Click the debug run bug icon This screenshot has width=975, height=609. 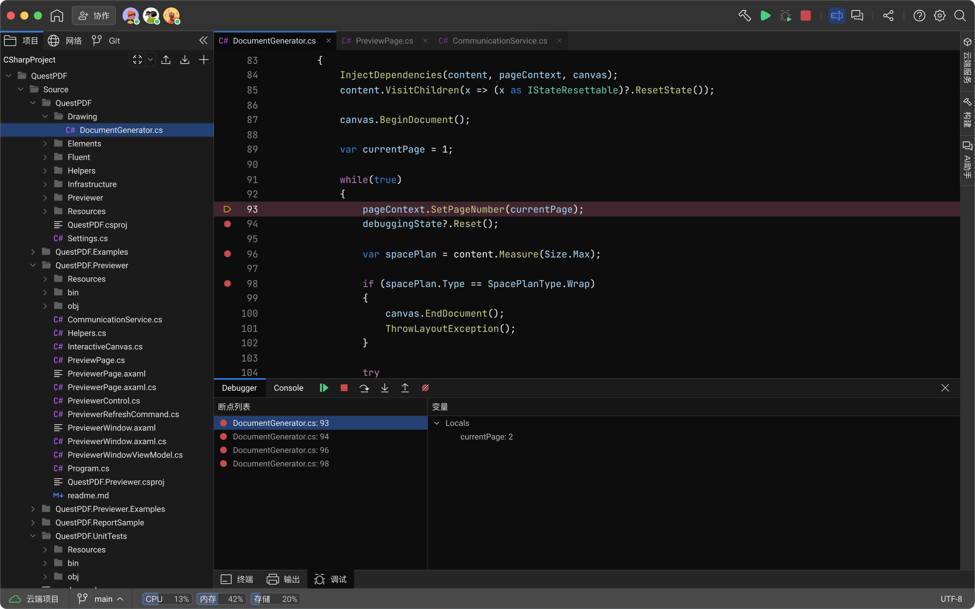785,16
